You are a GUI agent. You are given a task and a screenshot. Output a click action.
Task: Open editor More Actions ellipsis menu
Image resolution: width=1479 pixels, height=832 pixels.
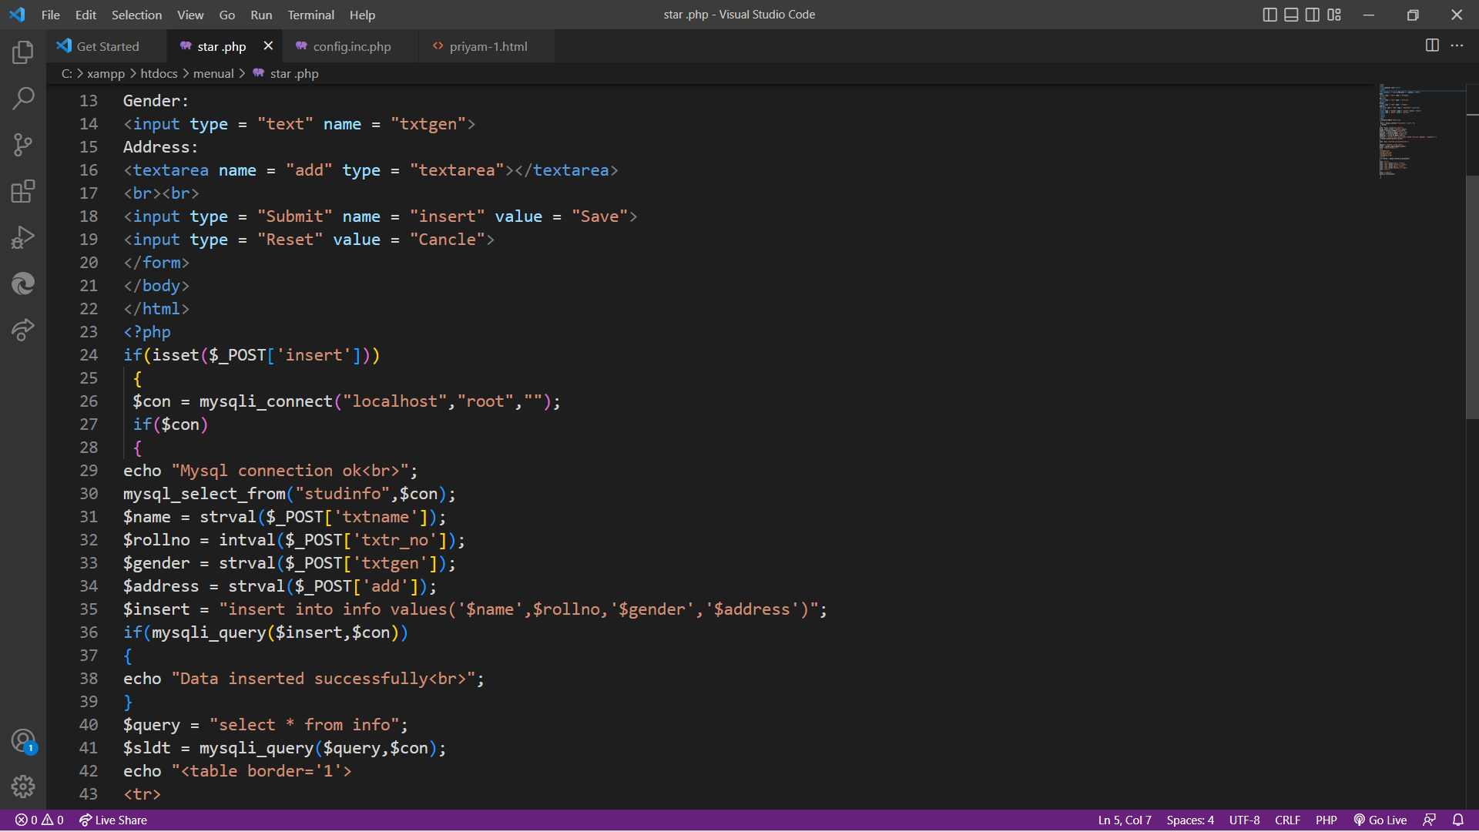tap(1457, 45)
